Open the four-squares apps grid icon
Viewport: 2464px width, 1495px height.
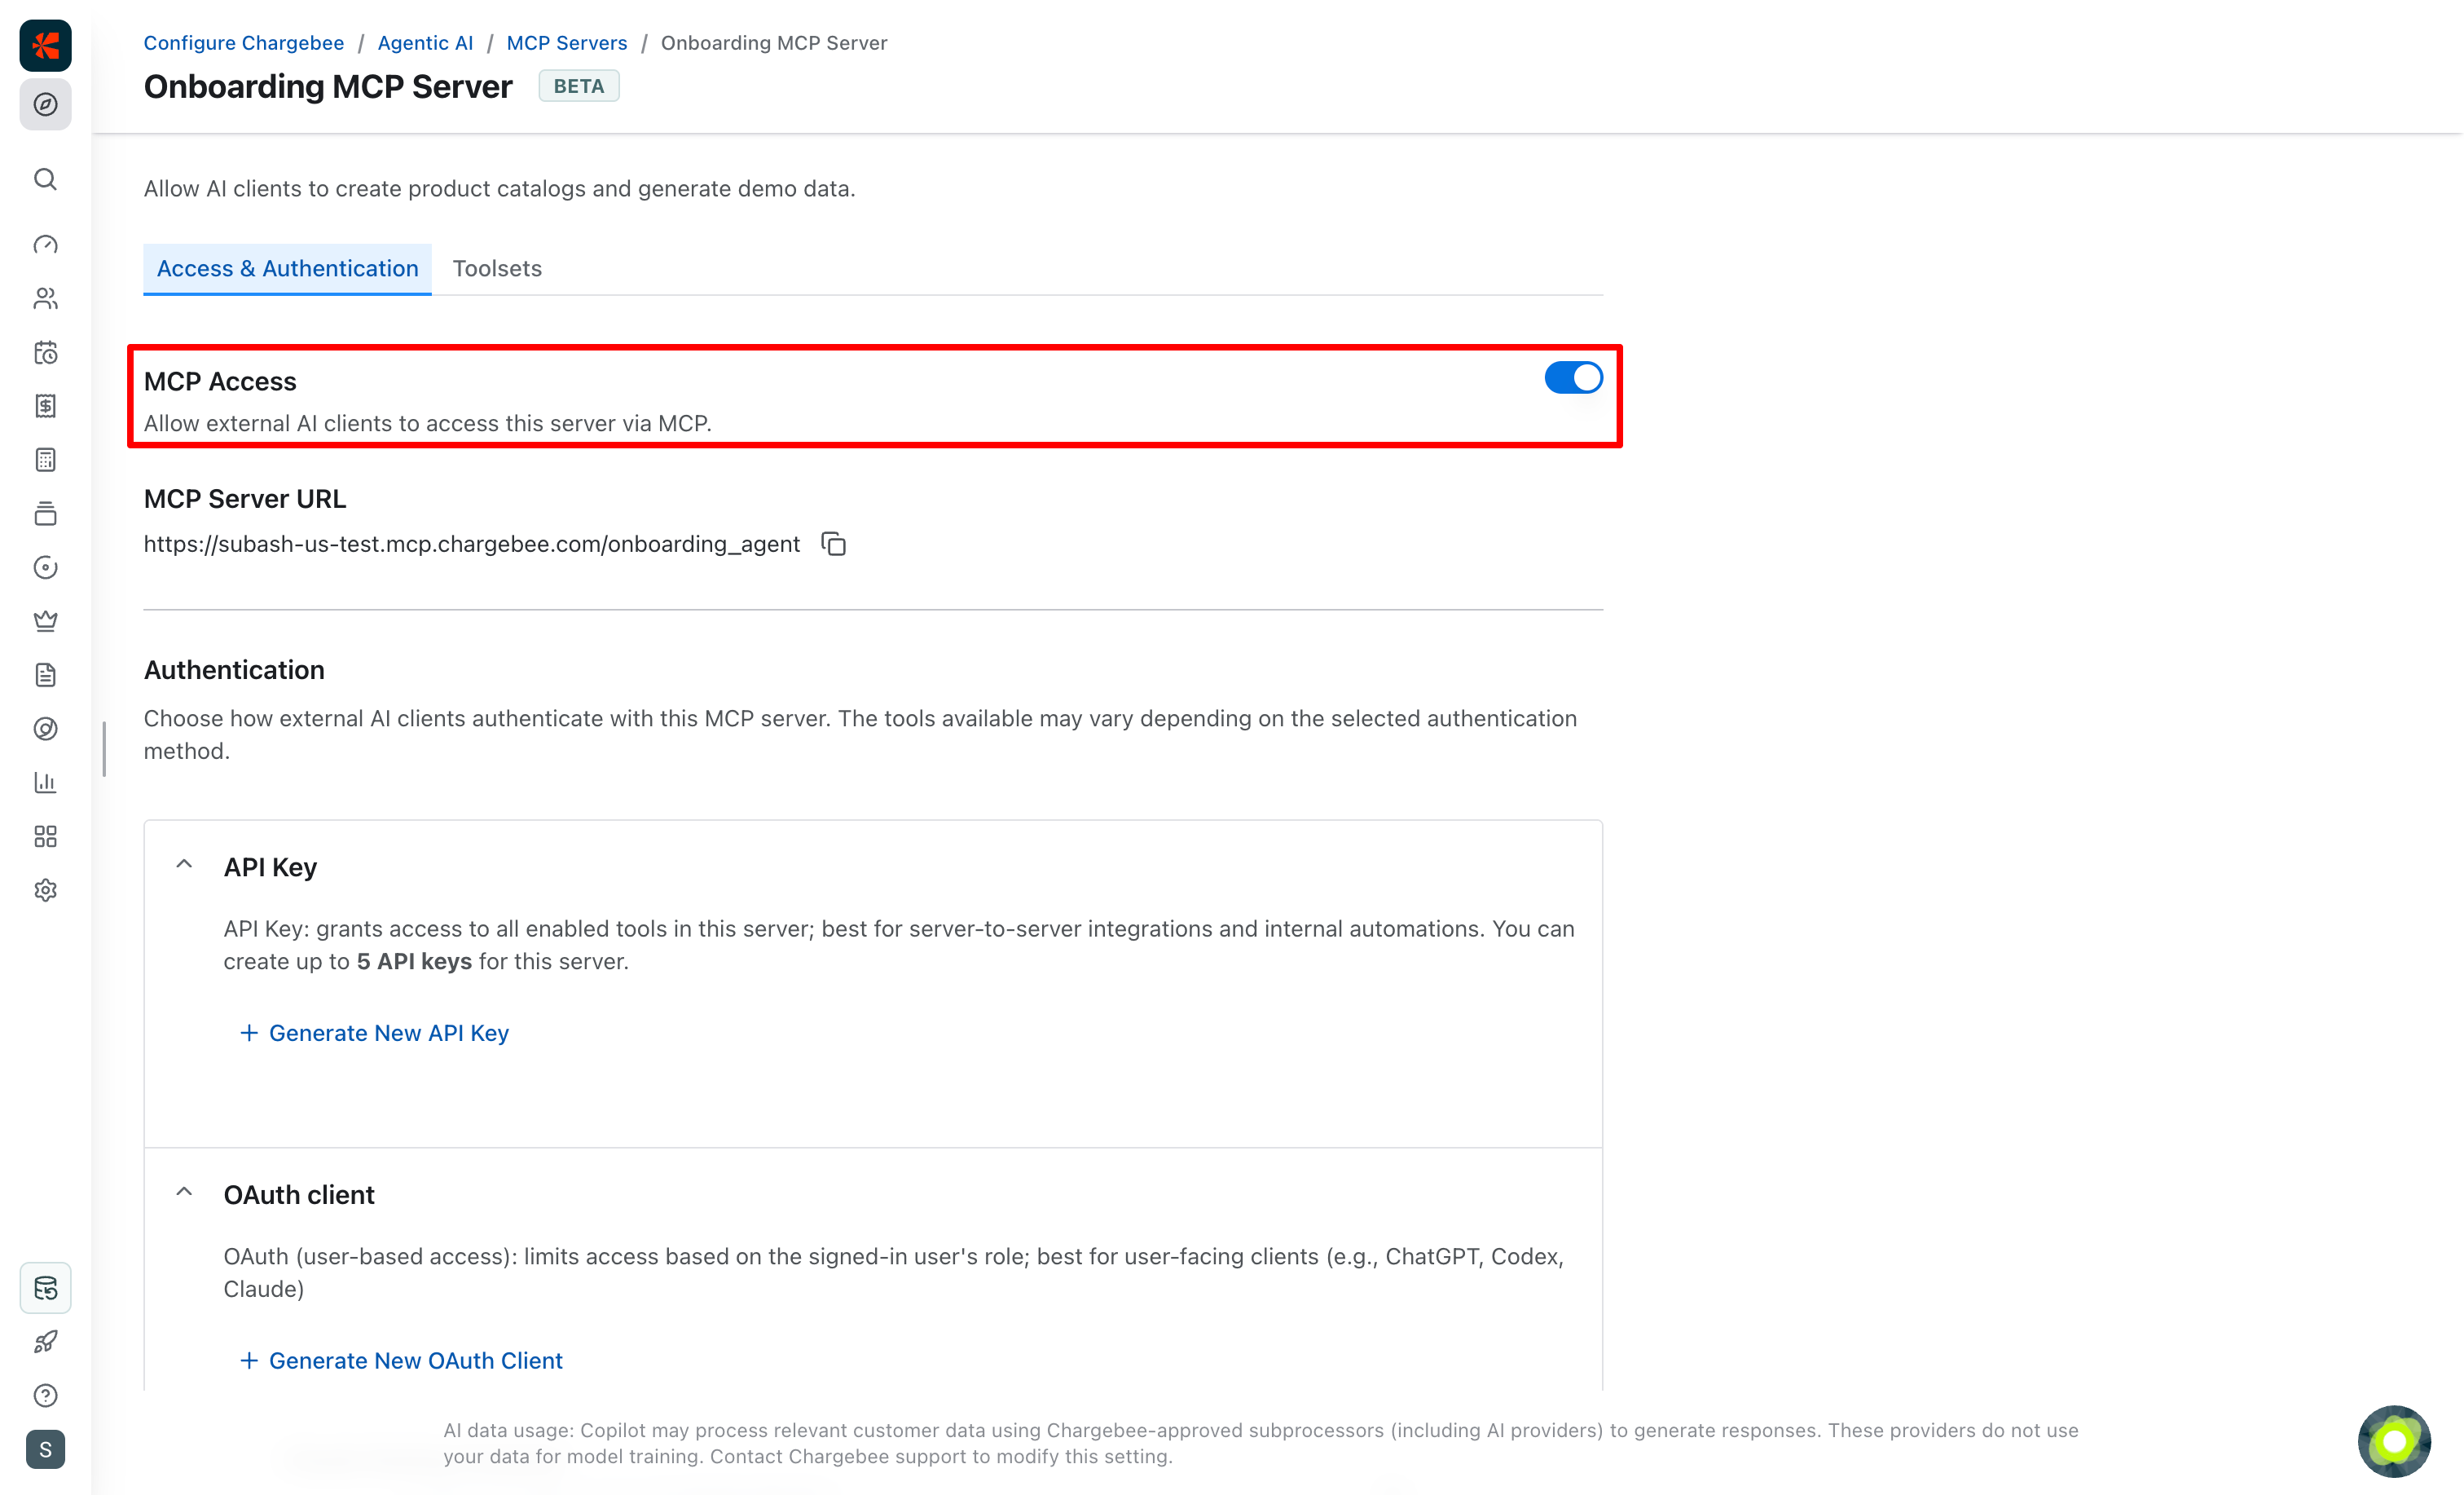click(x=45, y=836)
